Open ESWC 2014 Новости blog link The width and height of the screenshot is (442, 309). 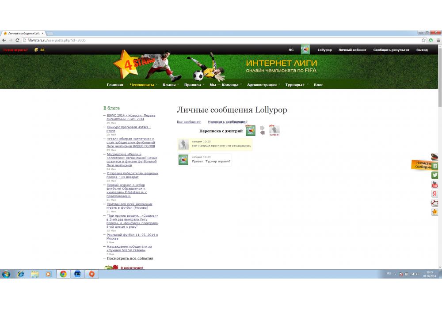131,117
